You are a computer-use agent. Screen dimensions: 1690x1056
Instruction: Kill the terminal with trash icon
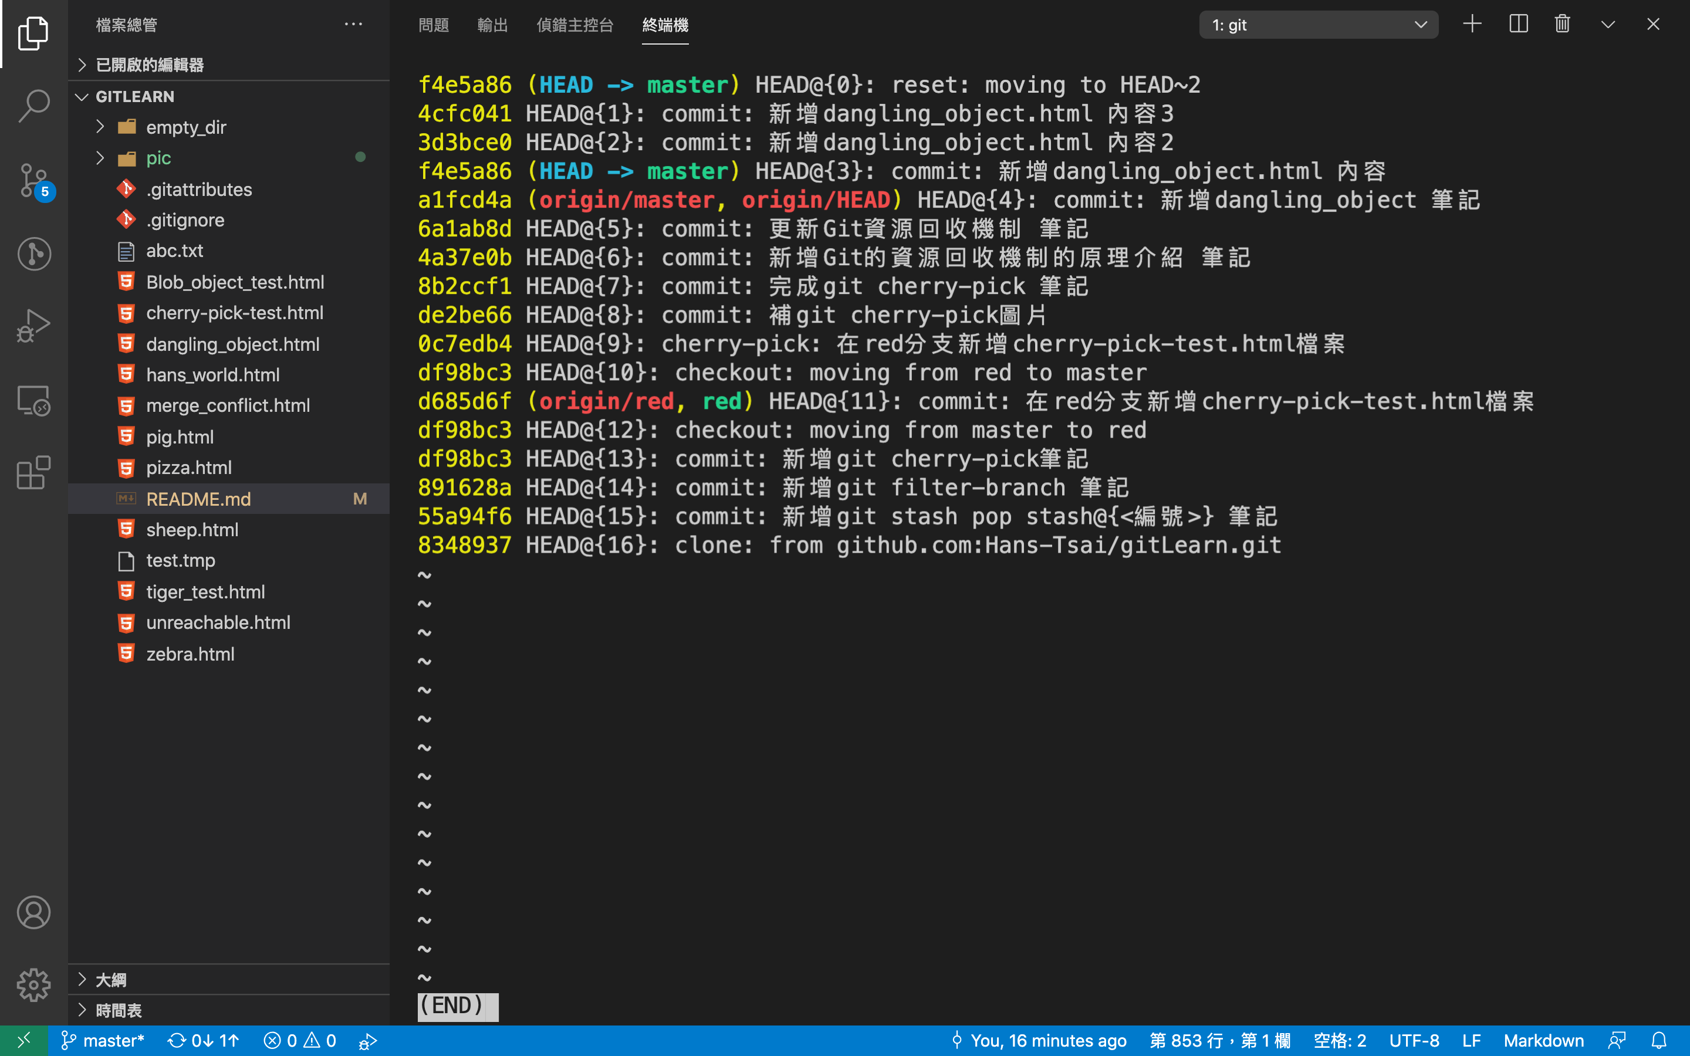point(1562,25)
